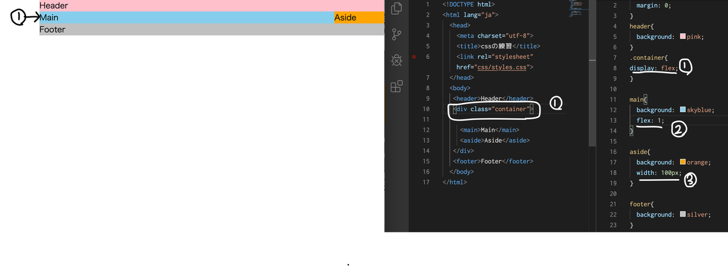Click the skyblue Main area in rendered page
The width and height of the screenshot is (728, 276).
tap(186, 18)
